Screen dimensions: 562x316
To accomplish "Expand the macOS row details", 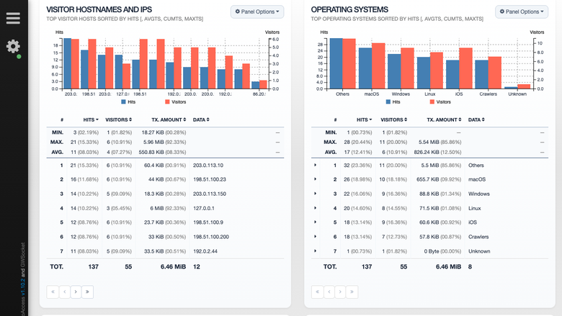I will pyautogui.click(x=315, y=179).
